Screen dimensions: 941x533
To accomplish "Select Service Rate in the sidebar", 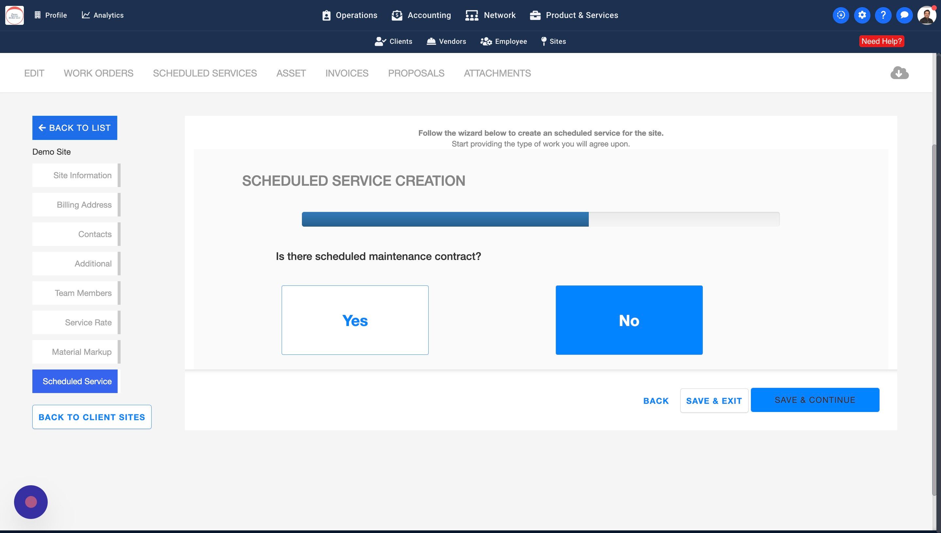I will point(75,322).
